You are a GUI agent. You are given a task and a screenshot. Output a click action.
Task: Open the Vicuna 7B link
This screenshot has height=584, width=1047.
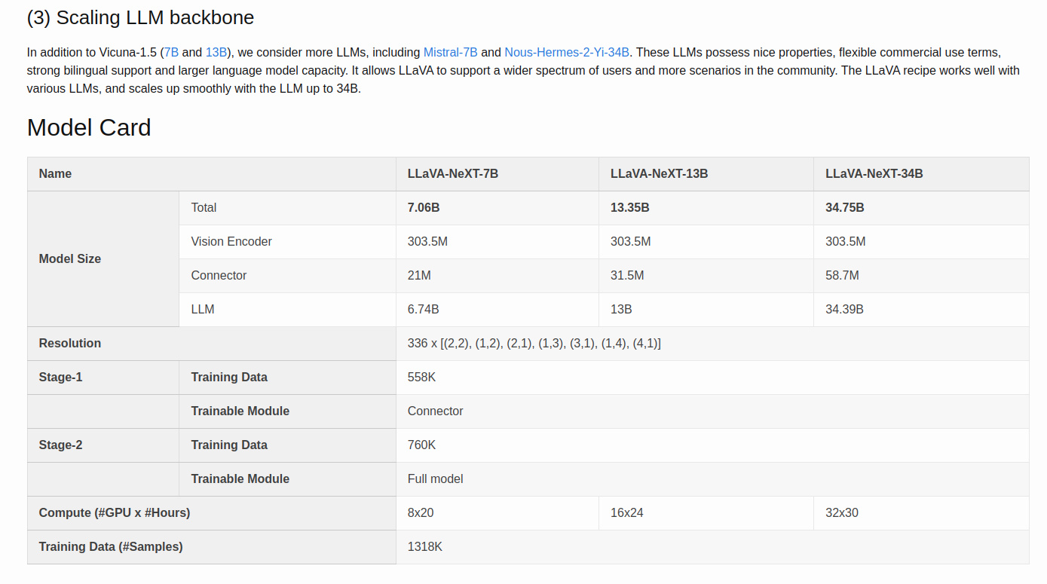tap(171, 52)
